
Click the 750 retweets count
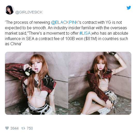pos(30,128)
